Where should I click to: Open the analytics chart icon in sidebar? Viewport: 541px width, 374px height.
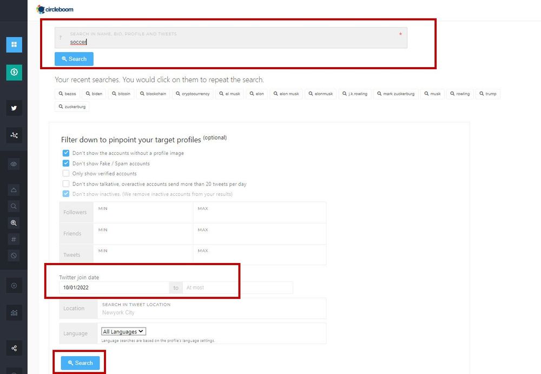pos(14,312)
